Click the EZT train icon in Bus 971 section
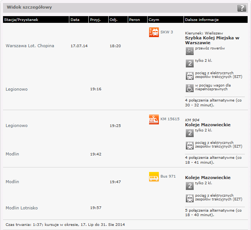 pyautogui.click(x=190, y=198)
